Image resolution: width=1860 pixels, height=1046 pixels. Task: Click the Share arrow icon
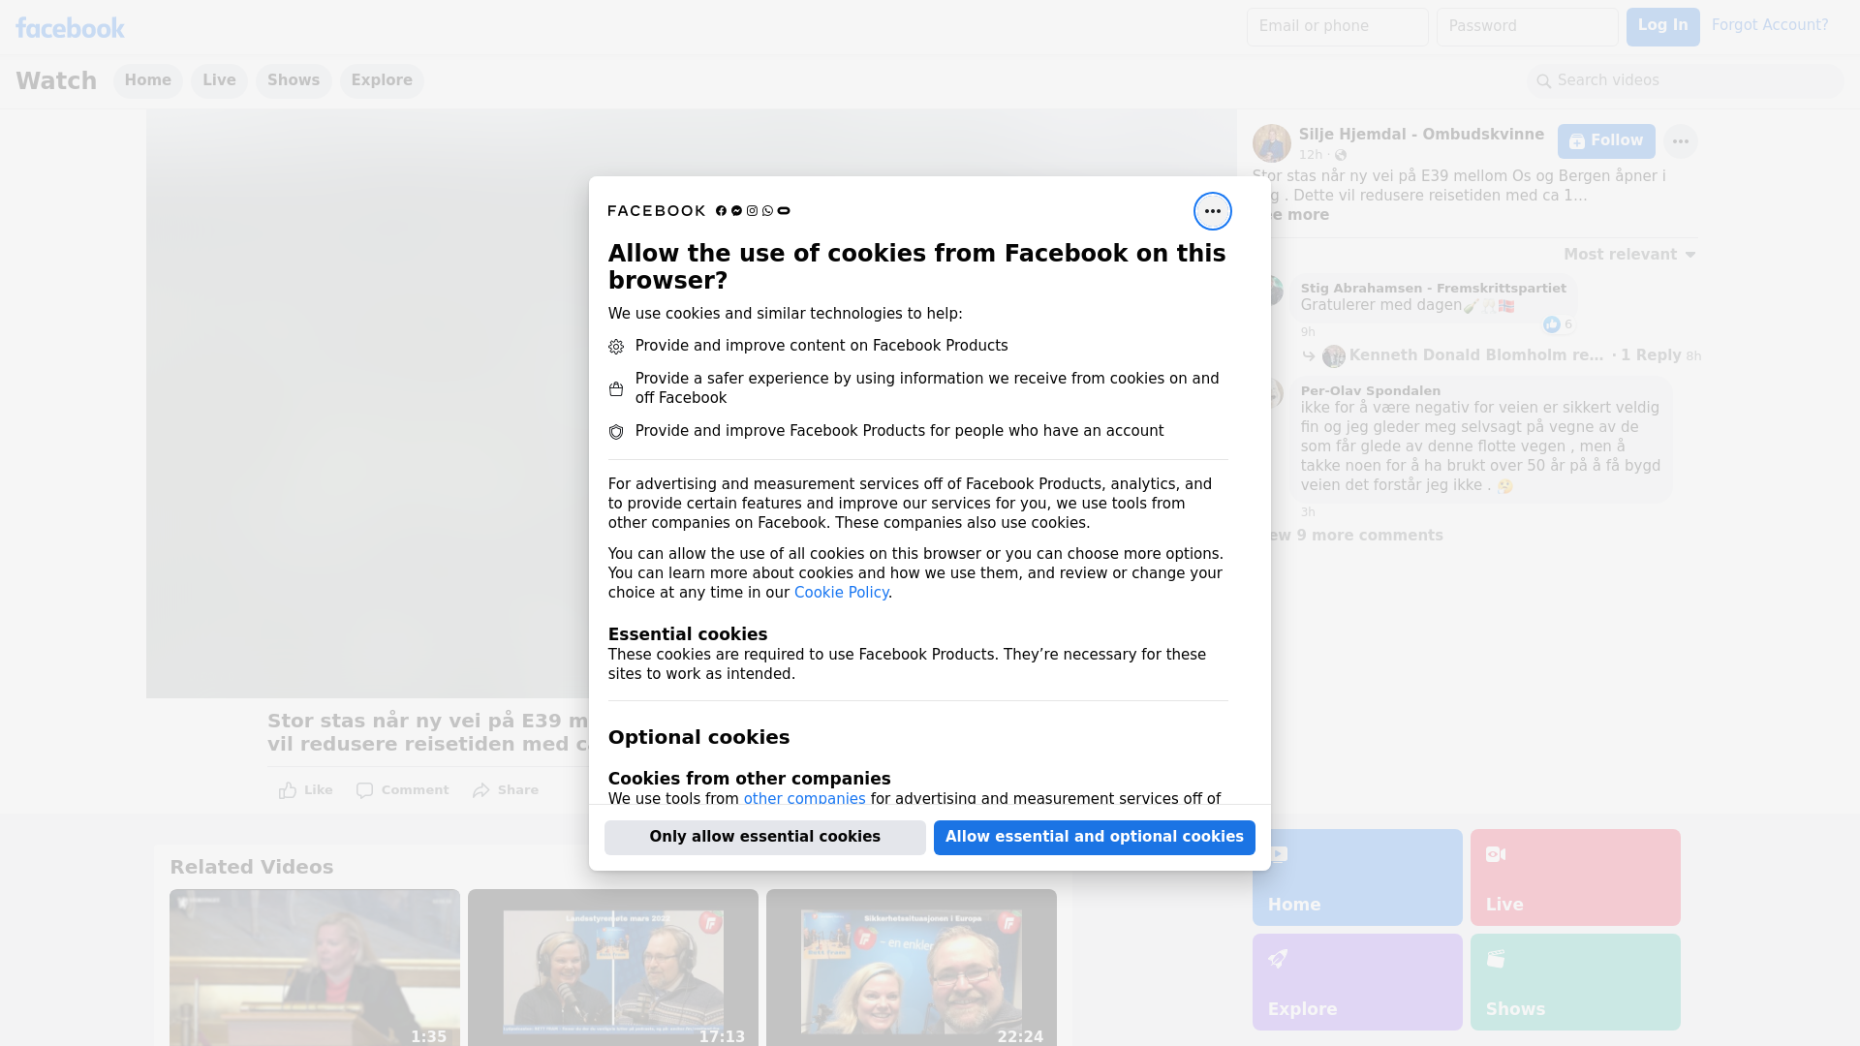pos(481,790)
